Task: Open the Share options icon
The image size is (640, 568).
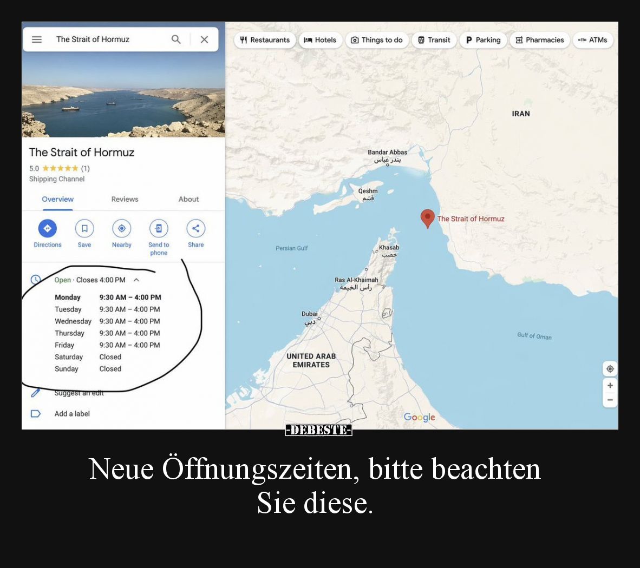Action: click(x=195, y=228)
